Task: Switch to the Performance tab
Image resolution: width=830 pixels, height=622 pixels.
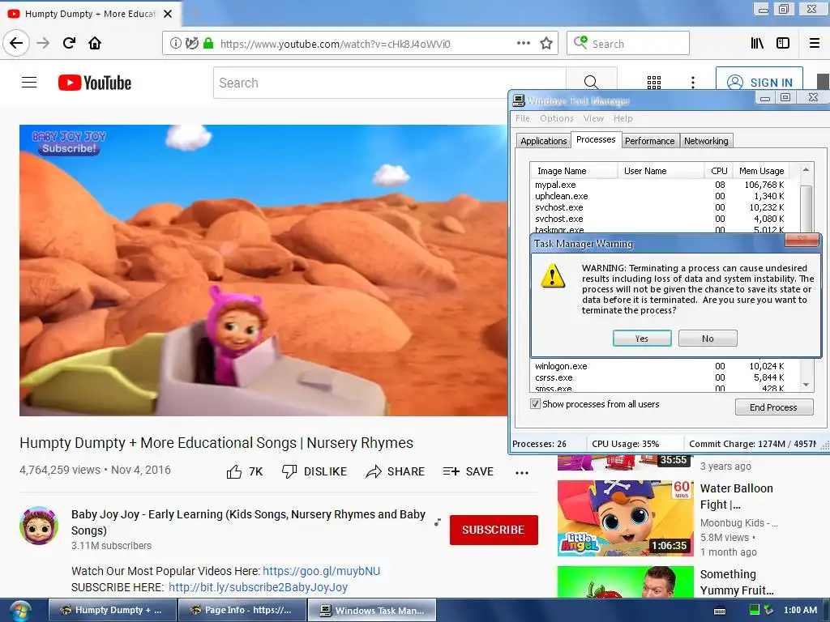Action: tap(649, 141)
